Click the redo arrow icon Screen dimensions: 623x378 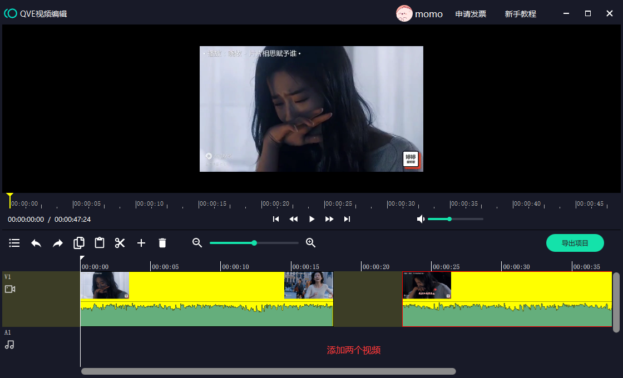click(x=58, y=243)
